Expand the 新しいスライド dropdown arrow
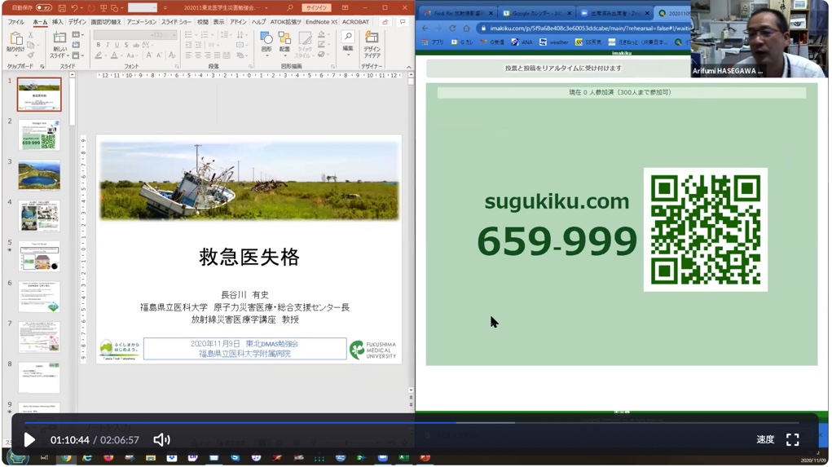This screenshot has height=467, width=832. [68, 55]
